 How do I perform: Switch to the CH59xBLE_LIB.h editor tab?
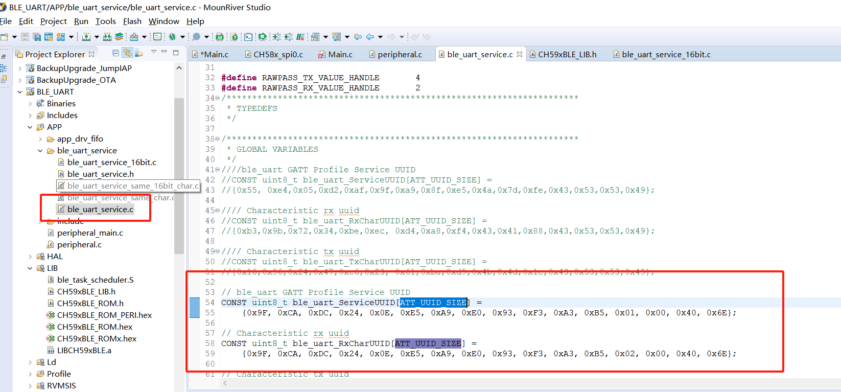coord(563,54)
